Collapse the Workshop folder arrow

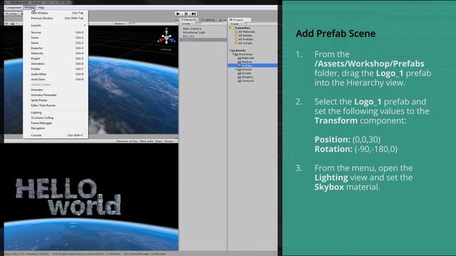pos(233,54)
